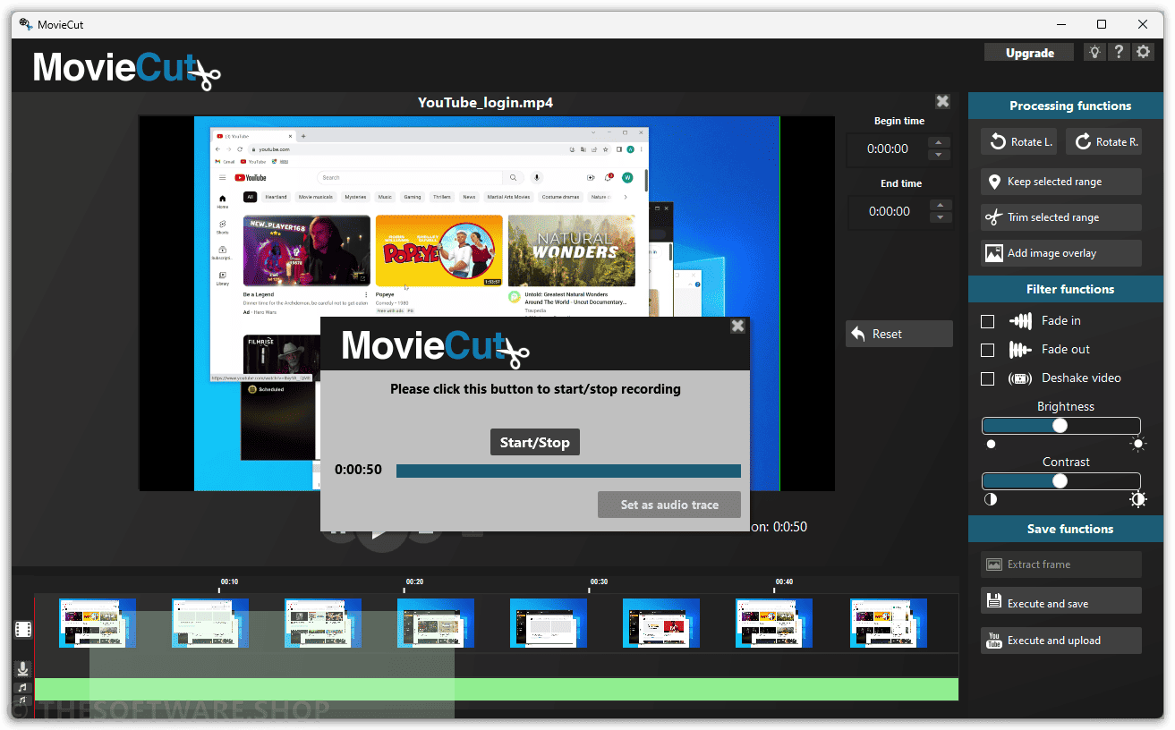
Task: Increase Begin time with up arrow
Action: coord(939,142)
